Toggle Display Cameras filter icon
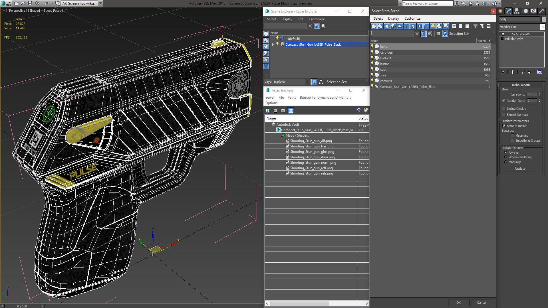The image size is (548, 308). (x=393, y=26)
